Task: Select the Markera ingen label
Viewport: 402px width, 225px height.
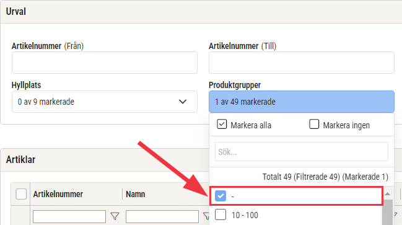Action: tap(346, 125)
